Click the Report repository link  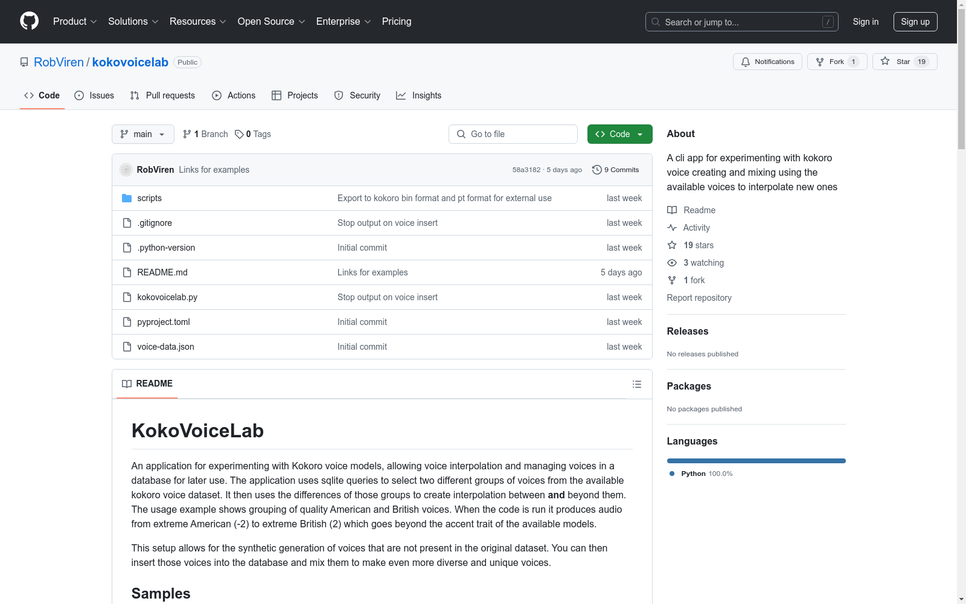699,298
